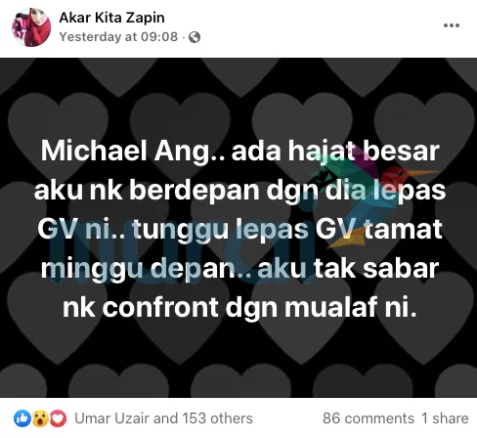The height and width of the screenshot is (438, 477).
Task: Click the globe public audience icon
Action: click(195, 37)
